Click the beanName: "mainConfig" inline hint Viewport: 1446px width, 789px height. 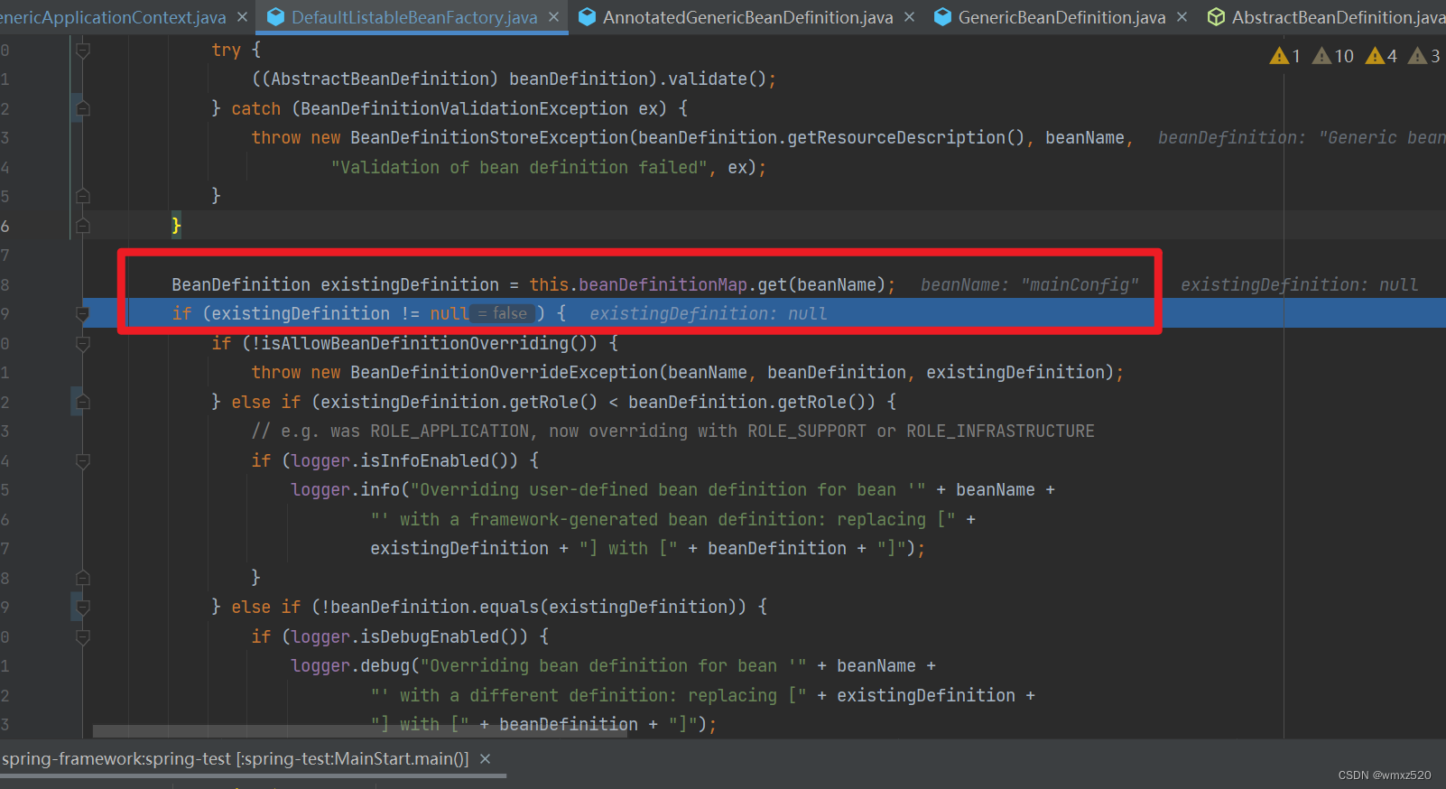[x=1030, y=285]
